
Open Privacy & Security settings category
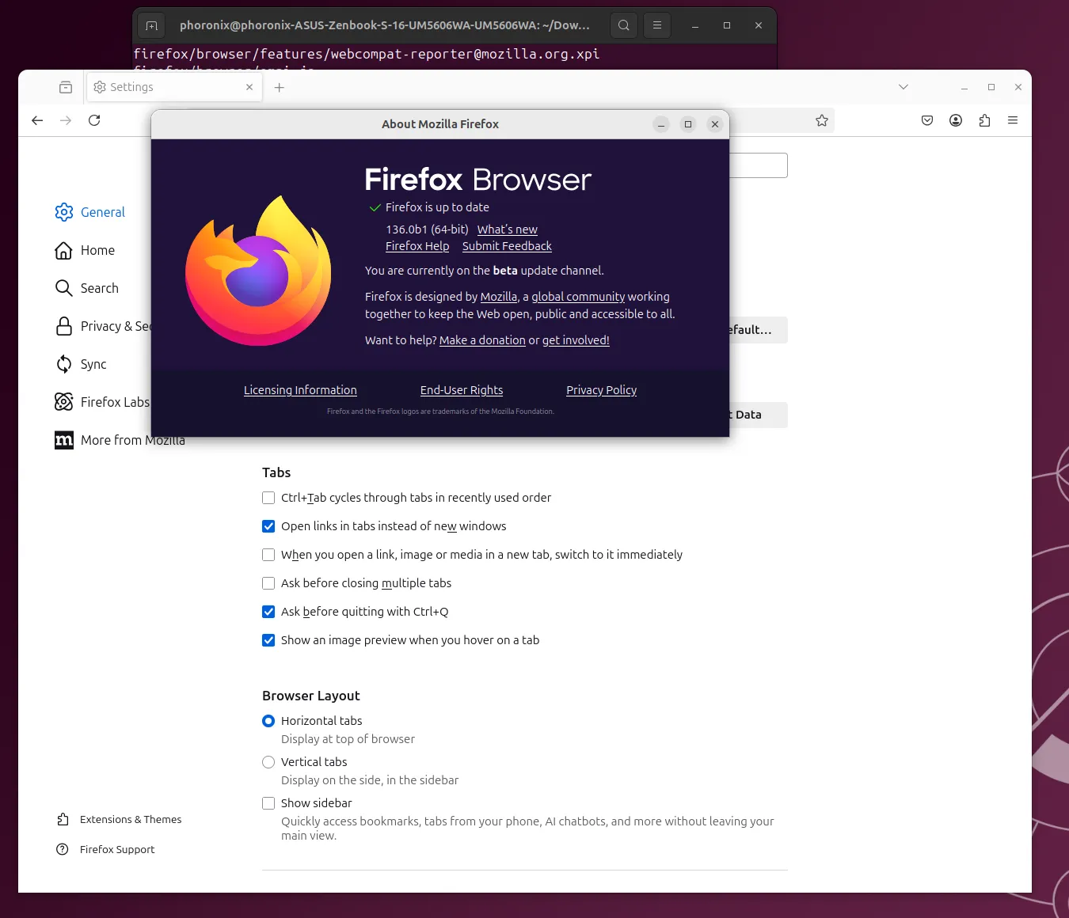pyautogui.click(x=103, y=326)
